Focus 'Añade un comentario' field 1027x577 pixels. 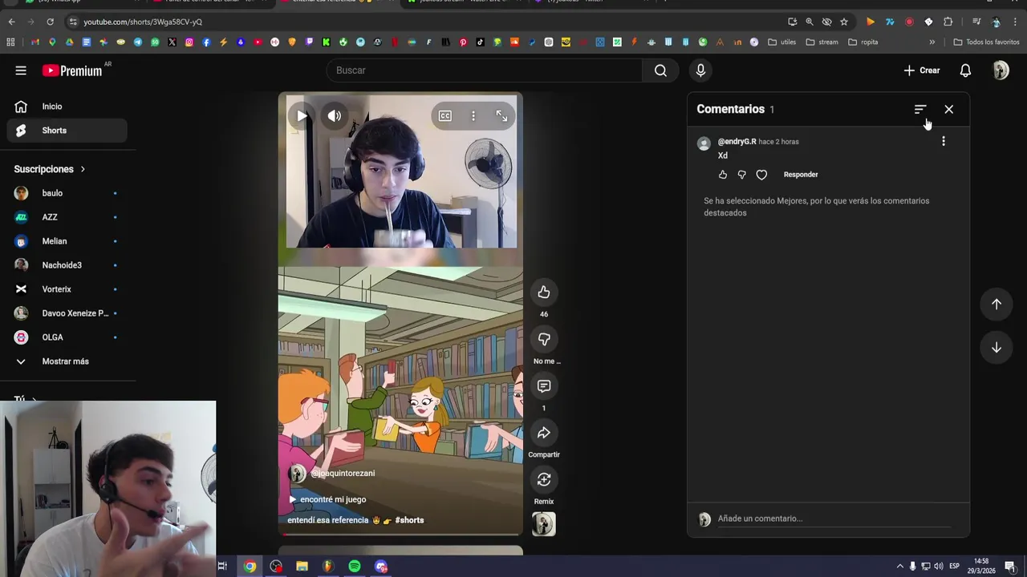point(834,518)
